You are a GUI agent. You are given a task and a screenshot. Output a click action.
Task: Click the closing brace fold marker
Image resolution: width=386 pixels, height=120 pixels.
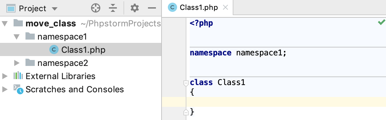coord(186,112)
